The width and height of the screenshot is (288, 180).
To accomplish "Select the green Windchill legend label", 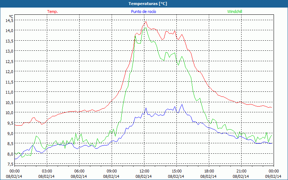I will click(x=235, y=12).
